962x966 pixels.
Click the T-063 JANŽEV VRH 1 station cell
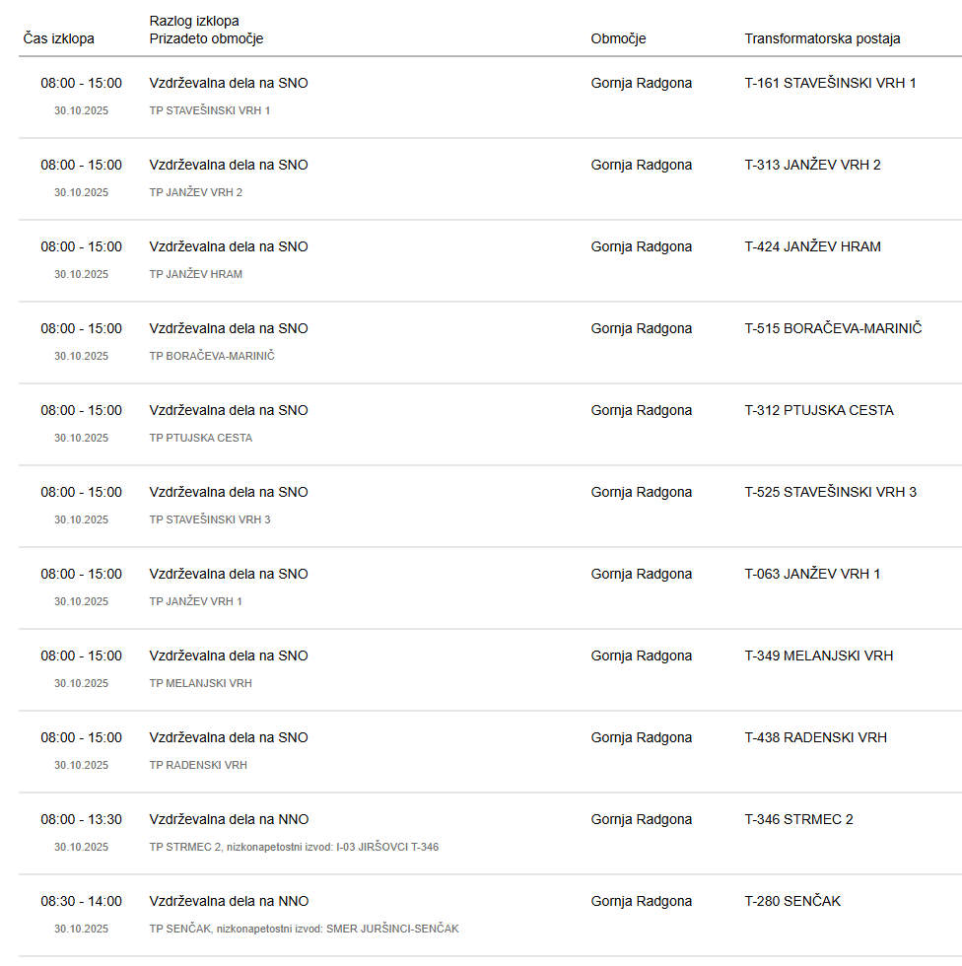click(812, 574)
